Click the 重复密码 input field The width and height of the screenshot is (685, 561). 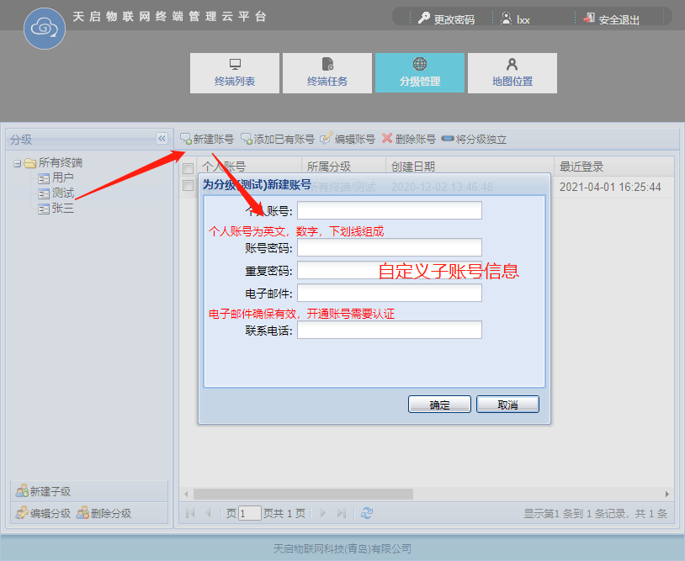click(390, 270)
